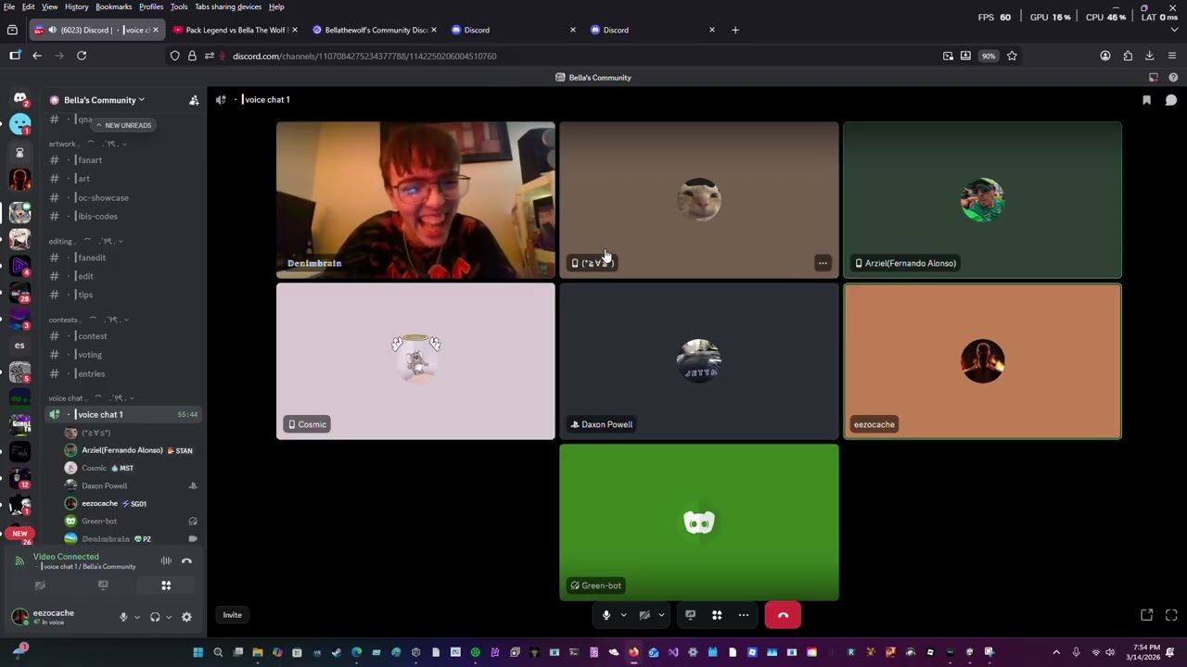Open user settings gear icon
The image size is (1187, 667).
coord(186,617)
